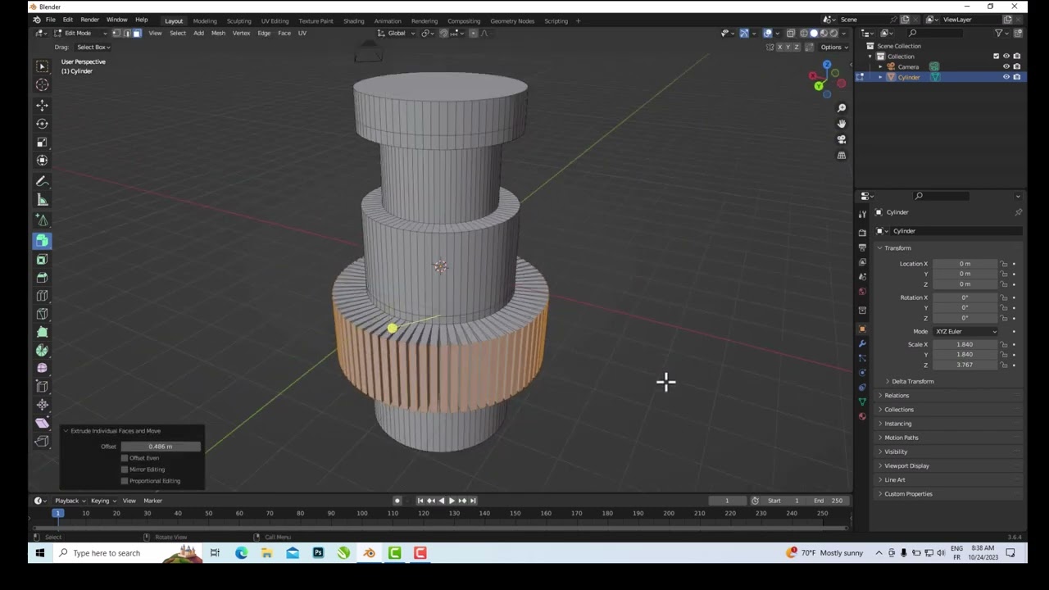The image size is (1049, 590).
Task: Select the Annotate pencil tool
Action: click(42, 181)
